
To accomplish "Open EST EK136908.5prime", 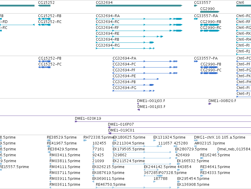I will pyautogui.click(x=193, y=185).
